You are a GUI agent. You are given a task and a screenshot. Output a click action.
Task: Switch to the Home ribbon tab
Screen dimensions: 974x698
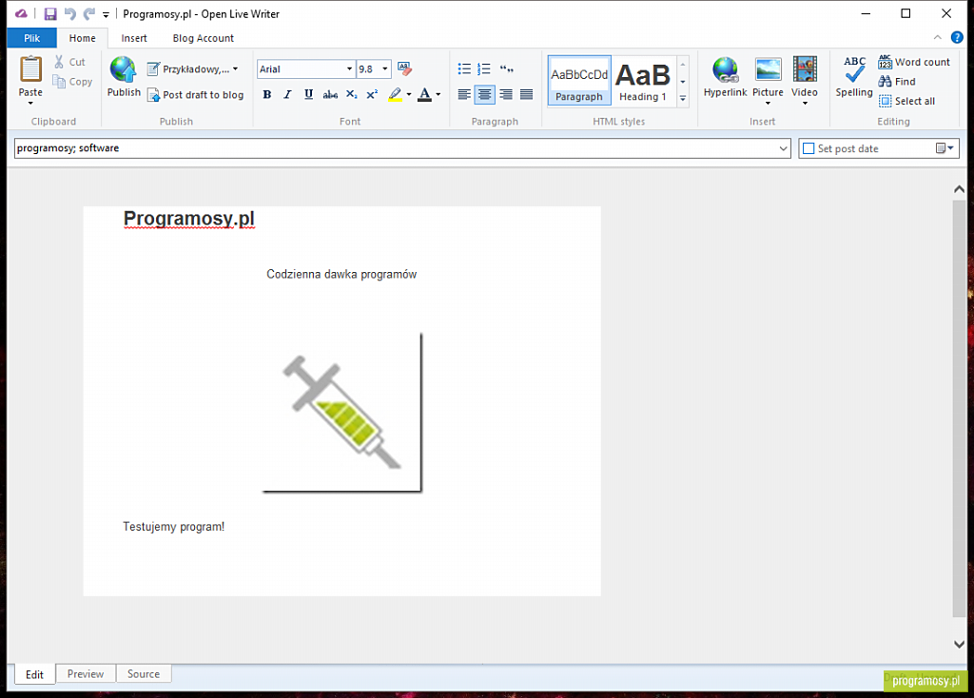[x=82, y=38]
